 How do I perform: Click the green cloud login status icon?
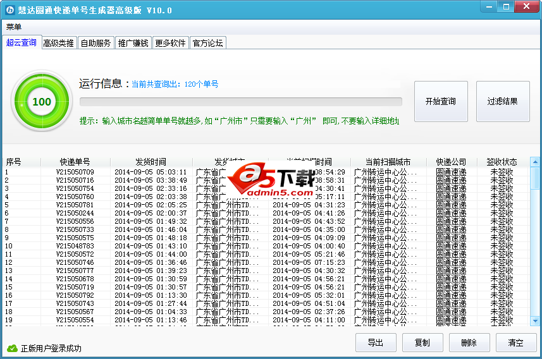tap(12, 348)
